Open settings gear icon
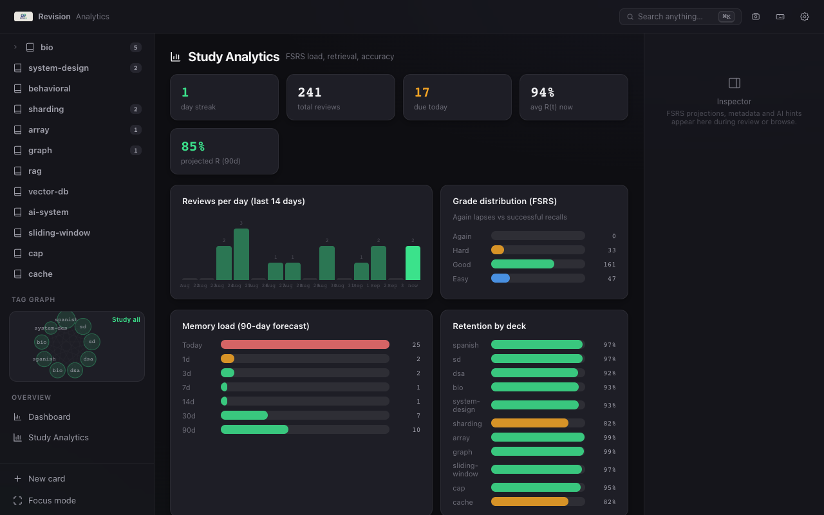The width and height of the screenshot is (824, 515). click(805, 17)
